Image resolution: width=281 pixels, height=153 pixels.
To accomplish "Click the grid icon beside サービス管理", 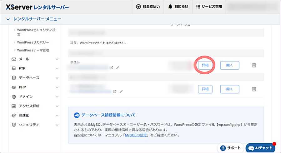I will click(198, 7).
